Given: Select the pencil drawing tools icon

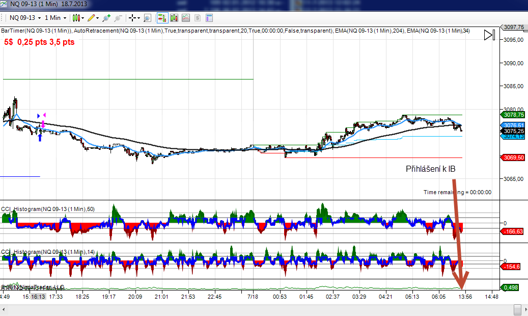Looking at the screenshot, I should click(x=91, y=18).
